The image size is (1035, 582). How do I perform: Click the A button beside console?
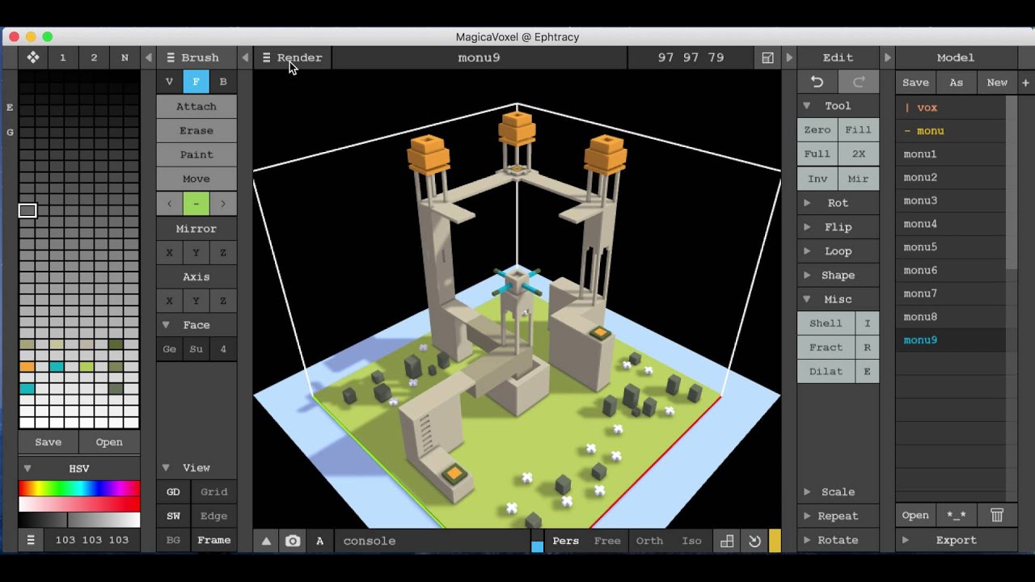click(319, 541)
